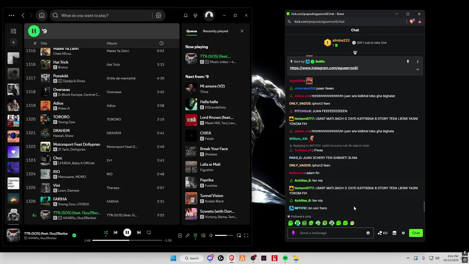Open Spotify profile avatar menu
Screen dimensions: 469x264
tap(209, 15)
